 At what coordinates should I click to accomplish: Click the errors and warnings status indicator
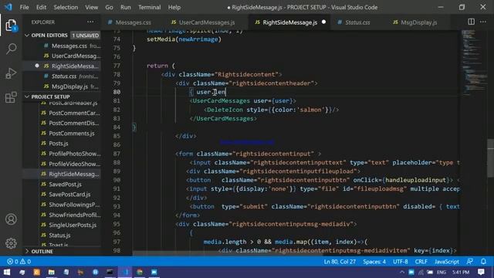[19, 262]
